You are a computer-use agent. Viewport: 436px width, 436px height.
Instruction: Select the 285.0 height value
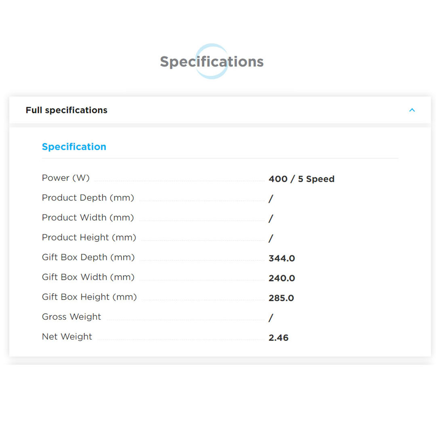[x=281, y=298]
